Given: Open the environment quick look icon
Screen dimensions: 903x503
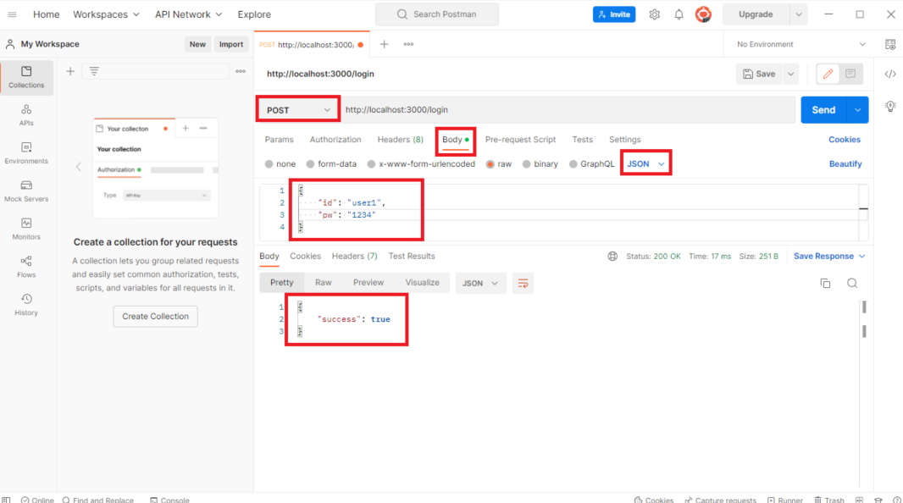Looking at the screenshot, I should click(x=890, y=44).
